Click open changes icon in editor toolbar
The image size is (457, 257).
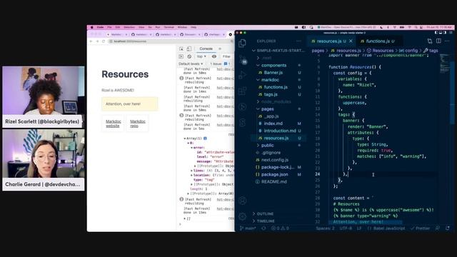pos(430,41)
